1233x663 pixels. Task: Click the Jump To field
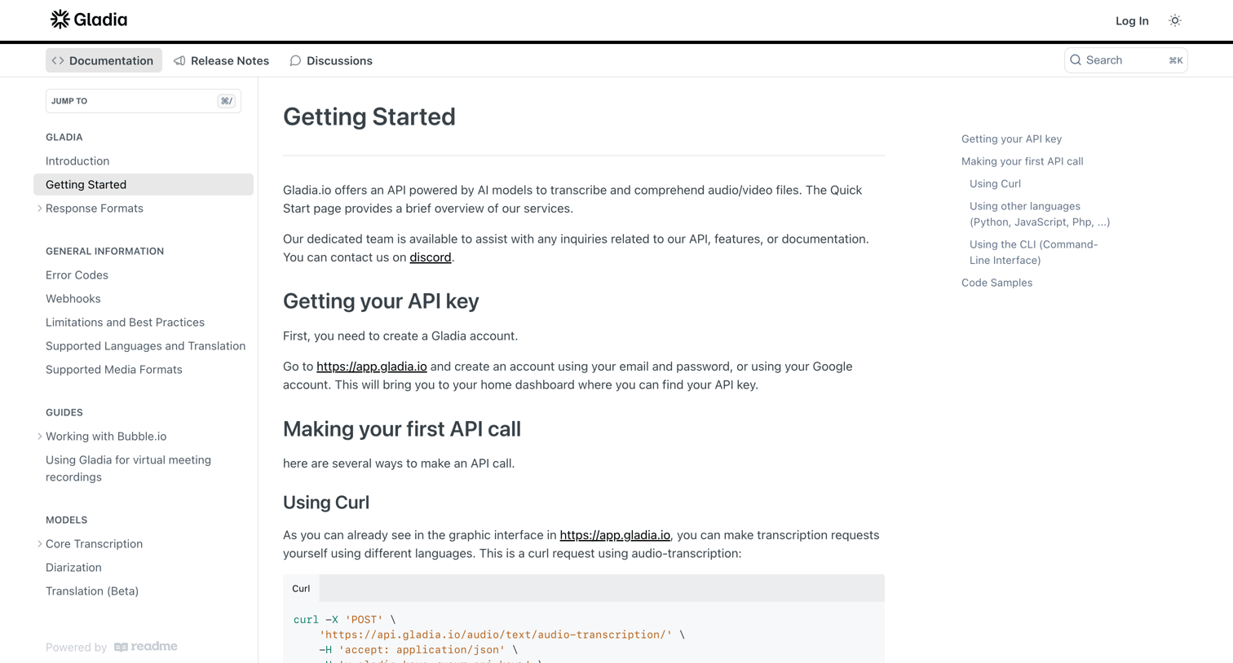[143, 101]
